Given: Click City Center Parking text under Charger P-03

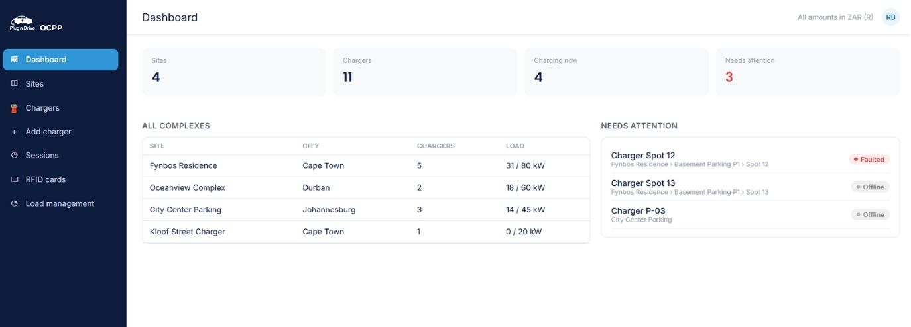Looking at the screenshot, I should (x=641, y=220).
